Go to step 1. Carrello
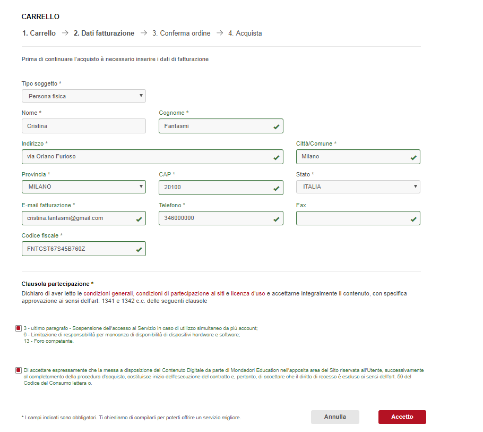Image resolution: width=483 pixels, height=432 pixels. pyautogui.click(x=39, y=33)
